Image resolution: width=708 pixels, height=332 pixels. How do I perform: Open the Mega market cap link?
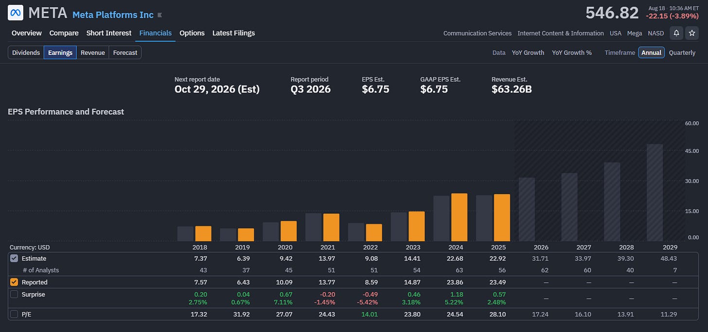click(x=635, y=33)
